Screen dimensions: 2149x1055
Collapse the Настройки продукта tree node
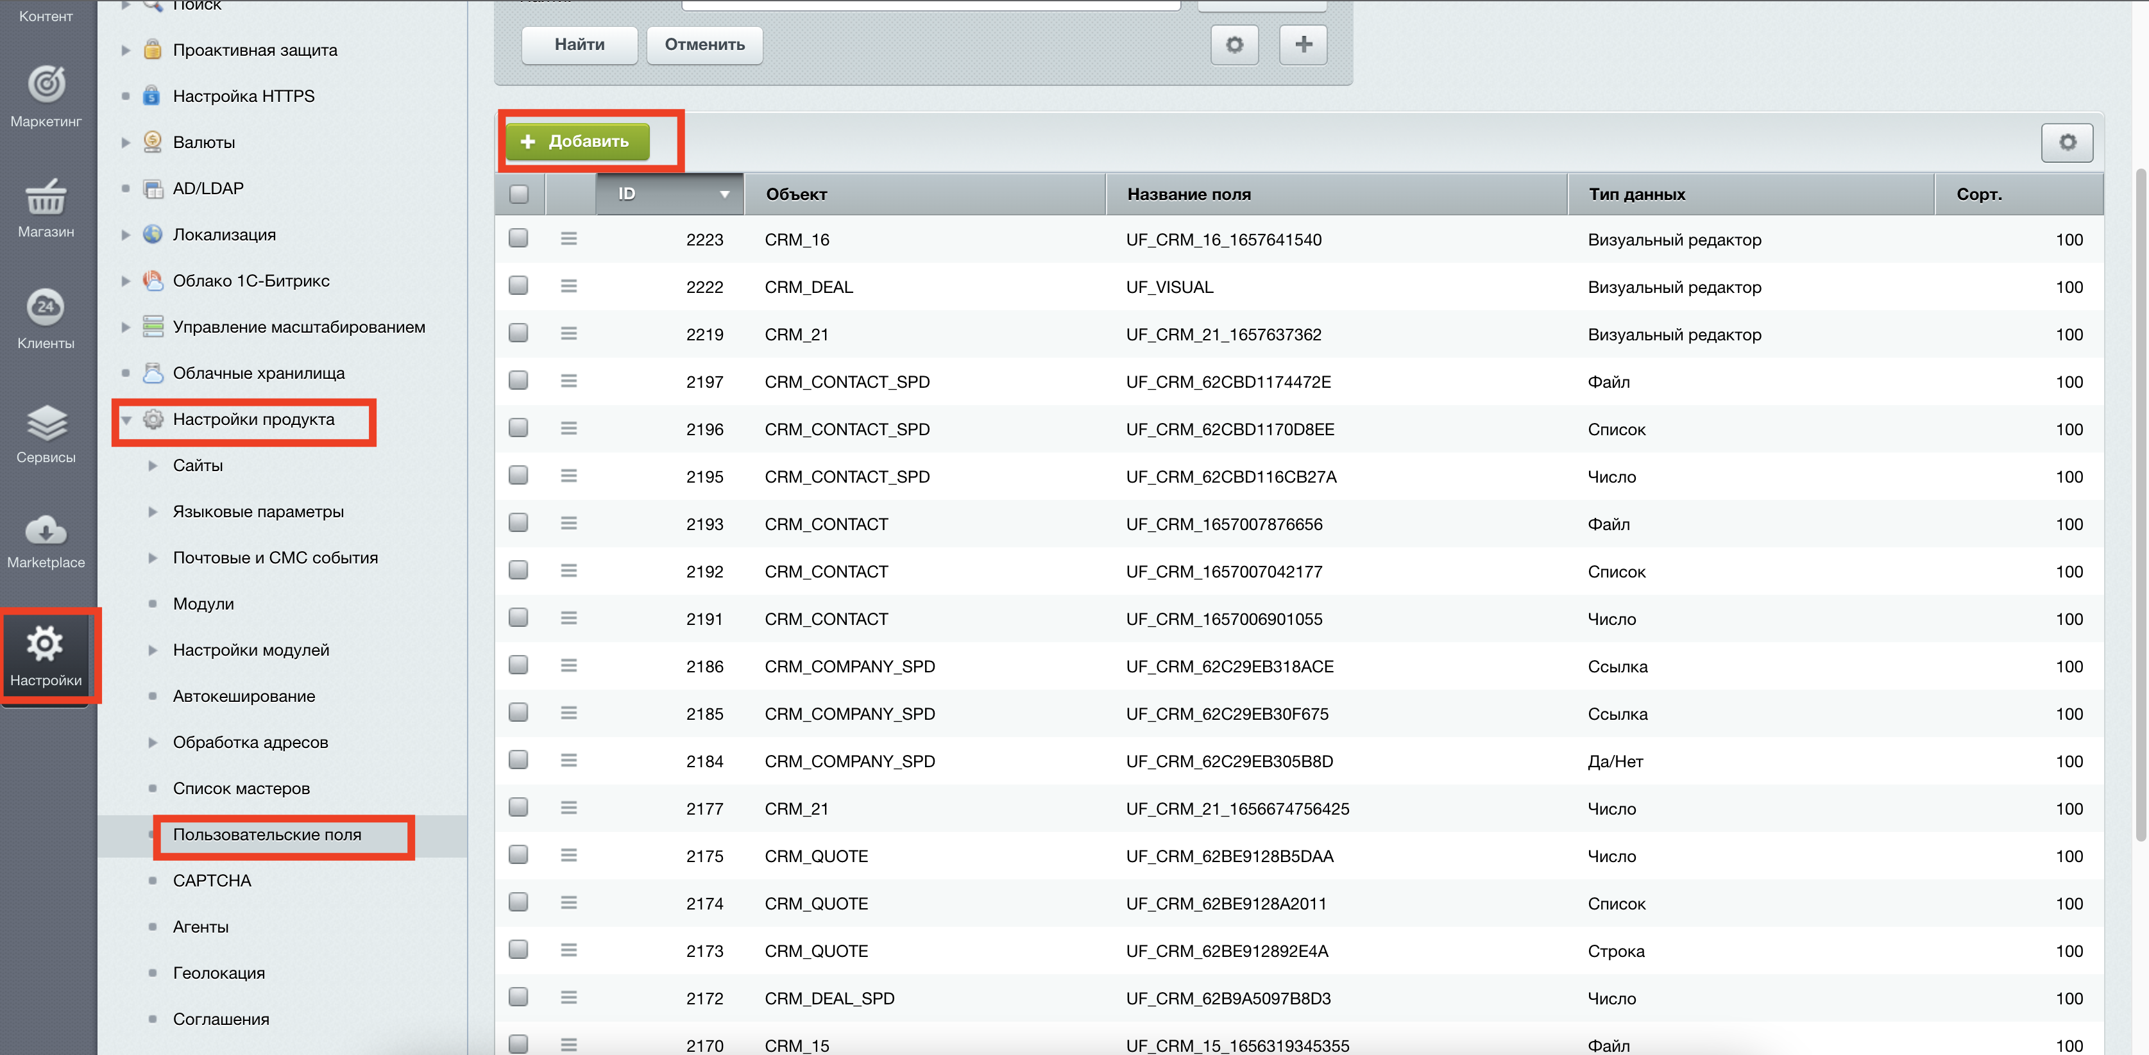pos(127,420)
